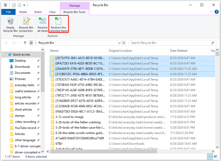
Task: Click the Recycle Bin title bar icon
Action: [x=5, y=5]
